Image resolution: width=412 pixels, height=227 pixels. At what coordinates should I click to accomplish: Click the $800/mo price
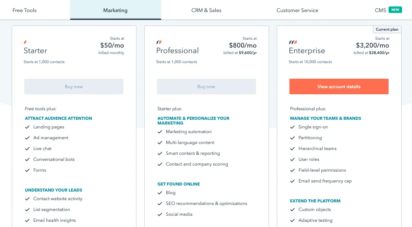point(243,45)
